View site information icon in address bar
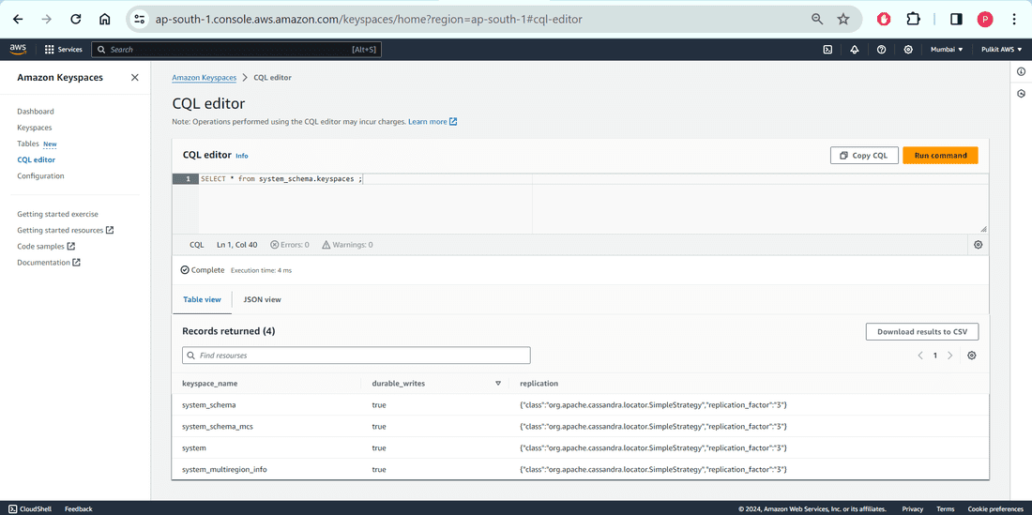This screenshot has width=1032, height=515. [139, 19]
